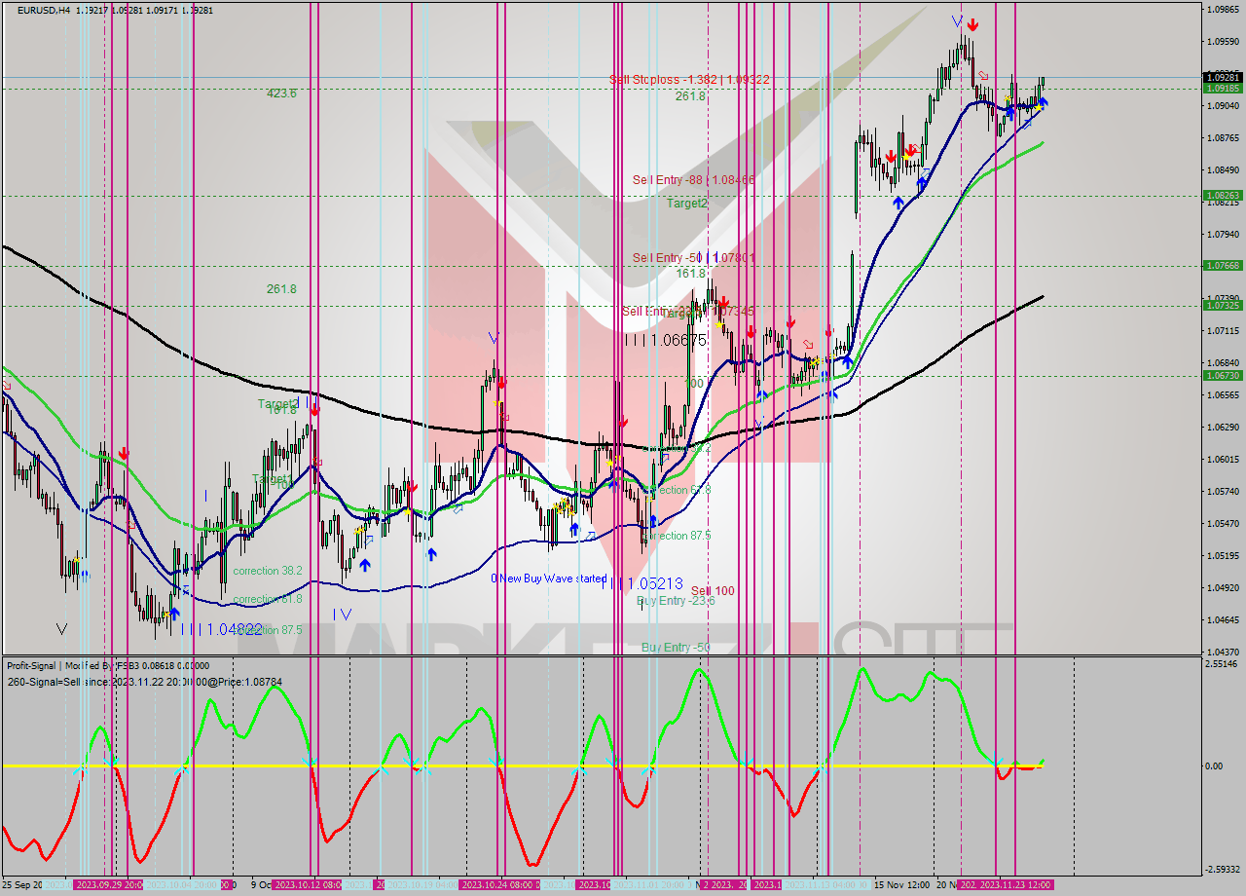Image resolution: width=1246 pixels, height=896 pixels.
Task: Click the 1.04645 price axis value
Action: tap(1223, 620)
